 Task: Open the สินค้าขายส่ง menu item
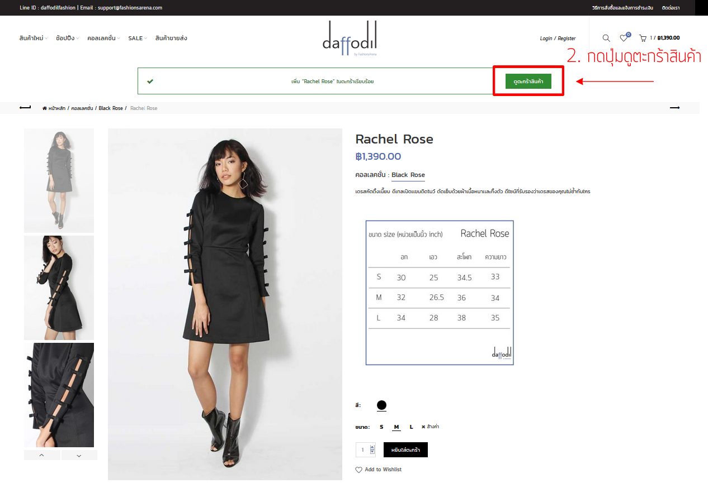(x=171, y=38)
